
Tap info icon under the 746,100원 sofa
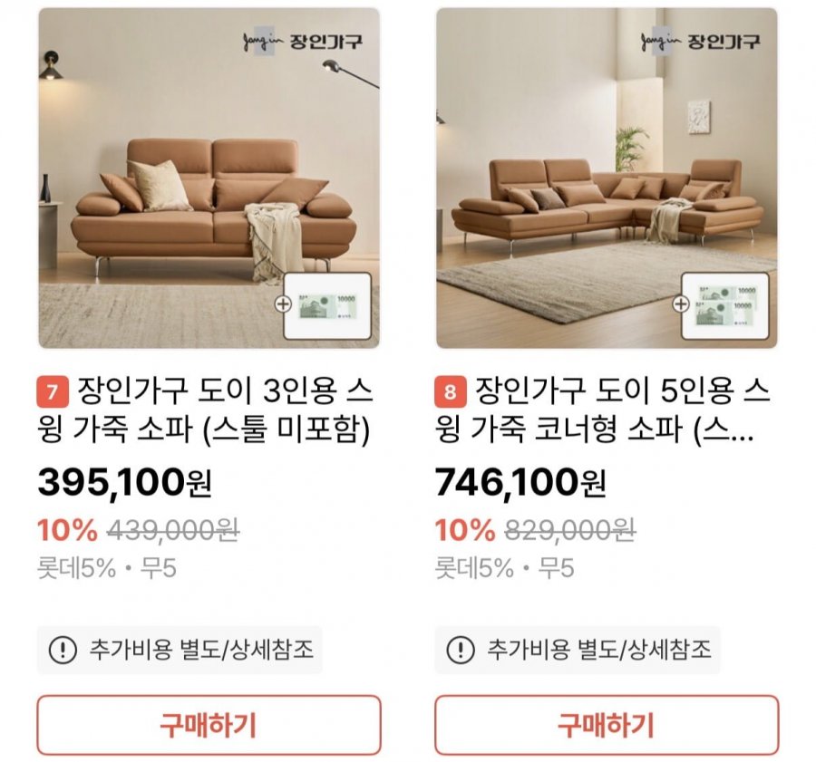[x=461, y=650]
